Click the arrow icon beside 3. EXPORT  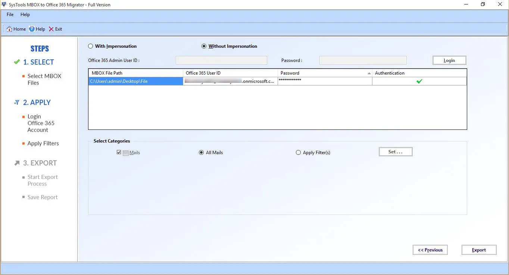(x=17, y=163)
